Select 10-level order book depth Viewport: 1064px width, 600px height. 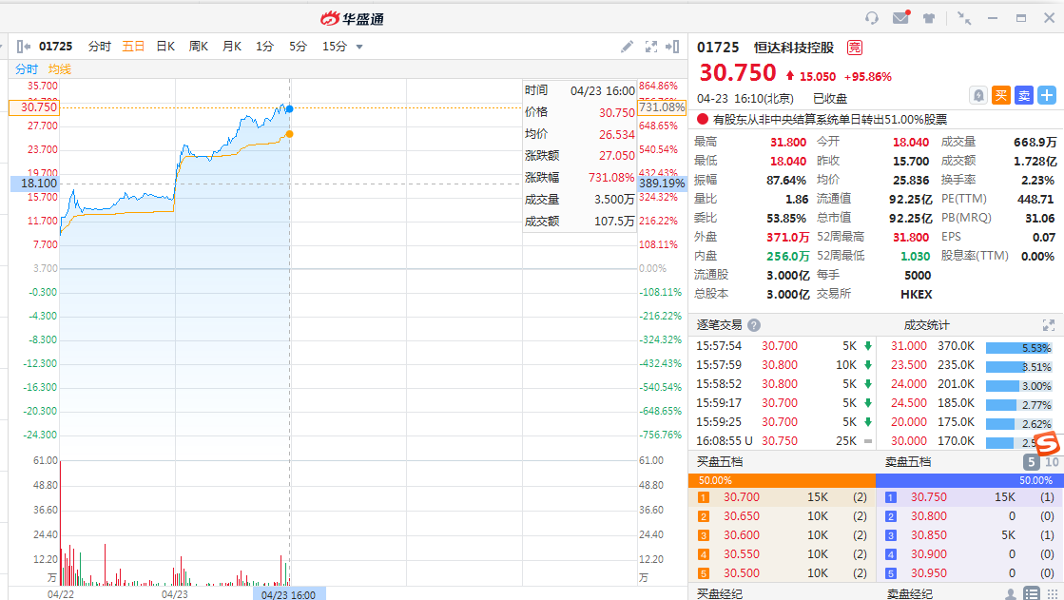(x=1051, y=462)
